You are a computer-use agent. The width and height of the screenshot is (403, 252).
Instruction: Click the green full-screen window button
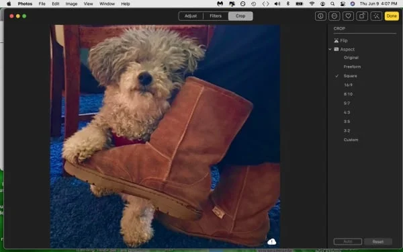(x=24, y=16)
